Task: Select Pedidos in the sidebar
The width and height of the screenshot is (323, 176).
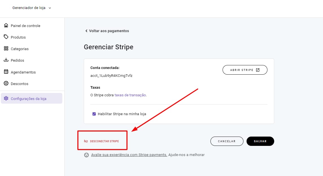Action: point(17,60)
